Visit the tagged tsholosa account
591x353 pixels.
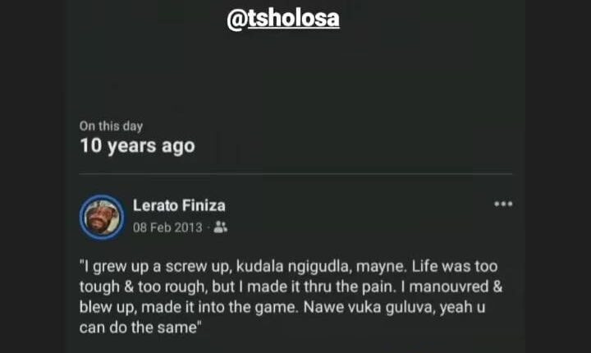pos(282,20)
